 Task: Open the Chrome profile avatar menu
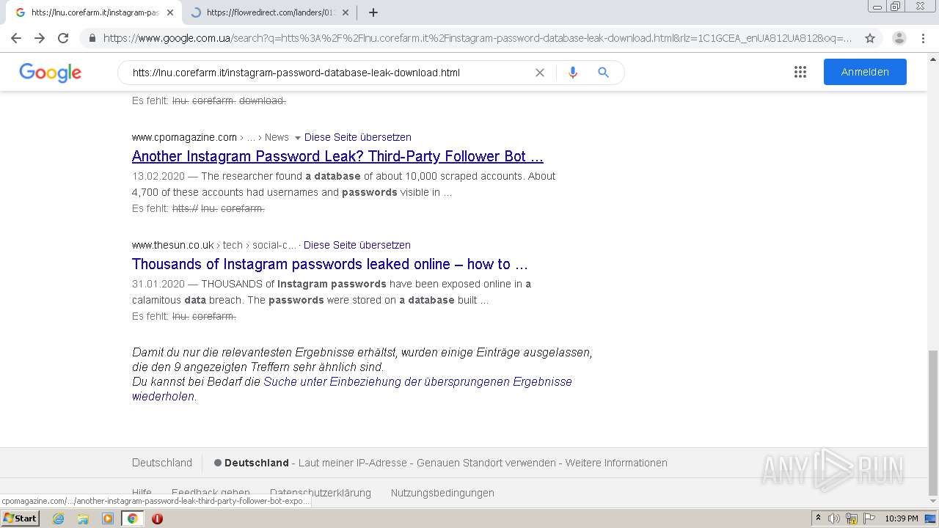[x=899, y=38]
